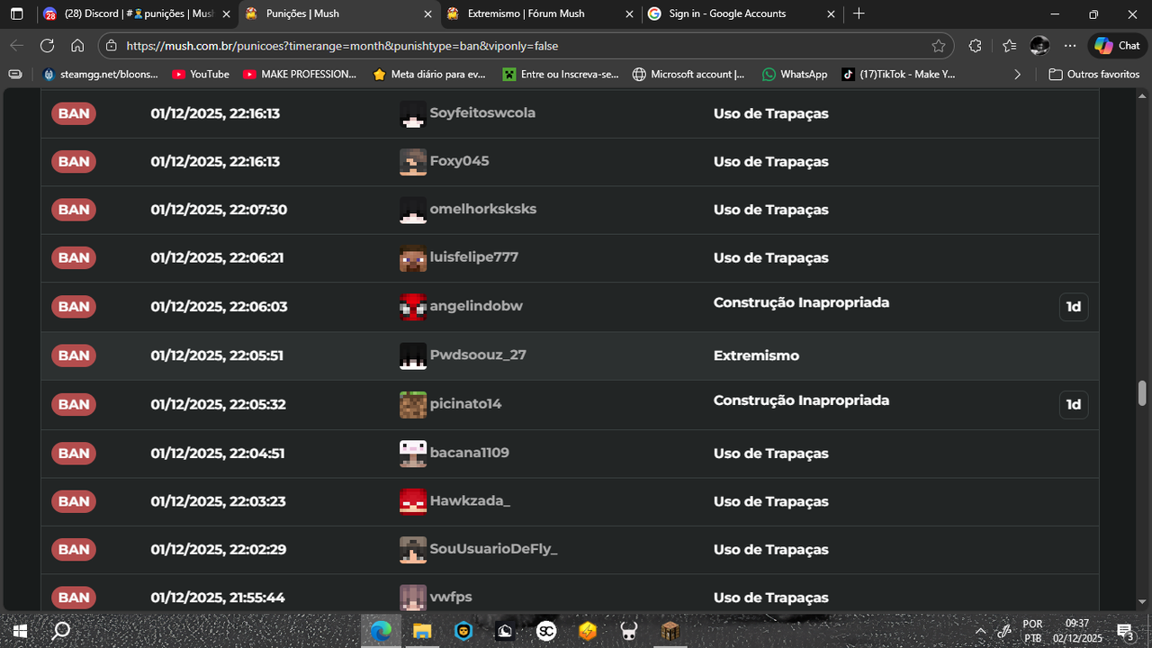This screenshot has height=648, width=1152.
Task: Open Windows search magnifier in the taskbar
Action: [x=61, y=631]
